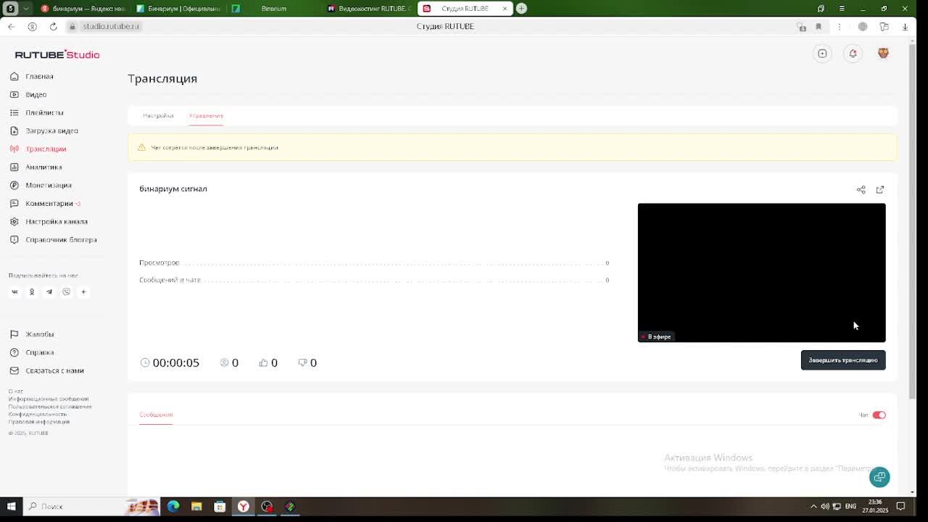Open Microsoft Store from the taskbar
Screen dimensions: 928x522
(220, 506)
